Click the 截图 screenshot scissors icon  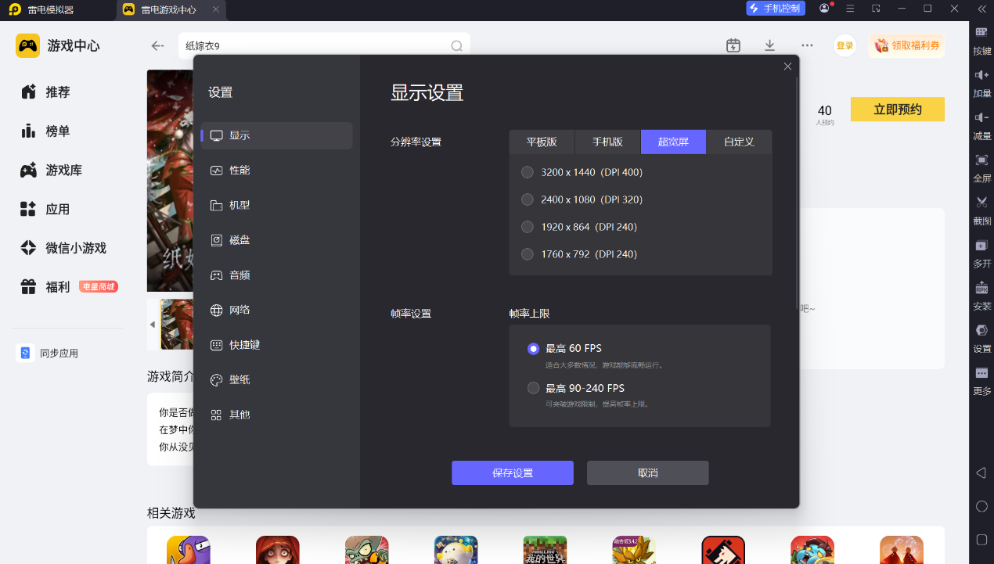tap(981, 209)
